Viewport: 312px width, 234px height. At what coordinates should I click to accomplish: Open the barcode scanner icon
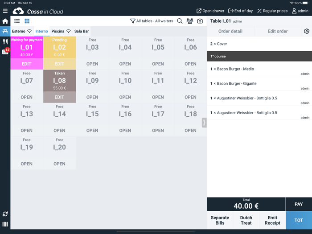[x=5, y=224]
